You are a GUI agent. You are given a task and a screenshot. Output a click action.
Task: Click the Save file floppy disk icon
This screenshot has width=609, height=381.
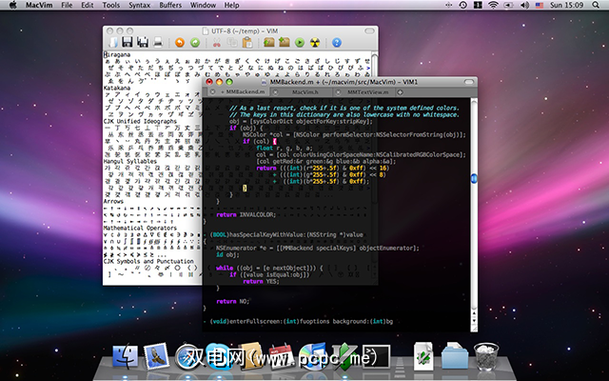[x=128, y=43]
